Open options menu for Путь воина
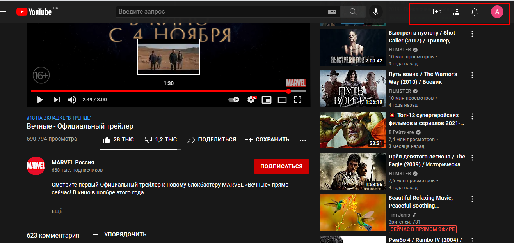 [x=472, y=75]
